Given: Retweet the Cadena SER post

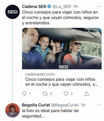Looking at the screenshot, I should pyautogui.click(x=45, y=94).
